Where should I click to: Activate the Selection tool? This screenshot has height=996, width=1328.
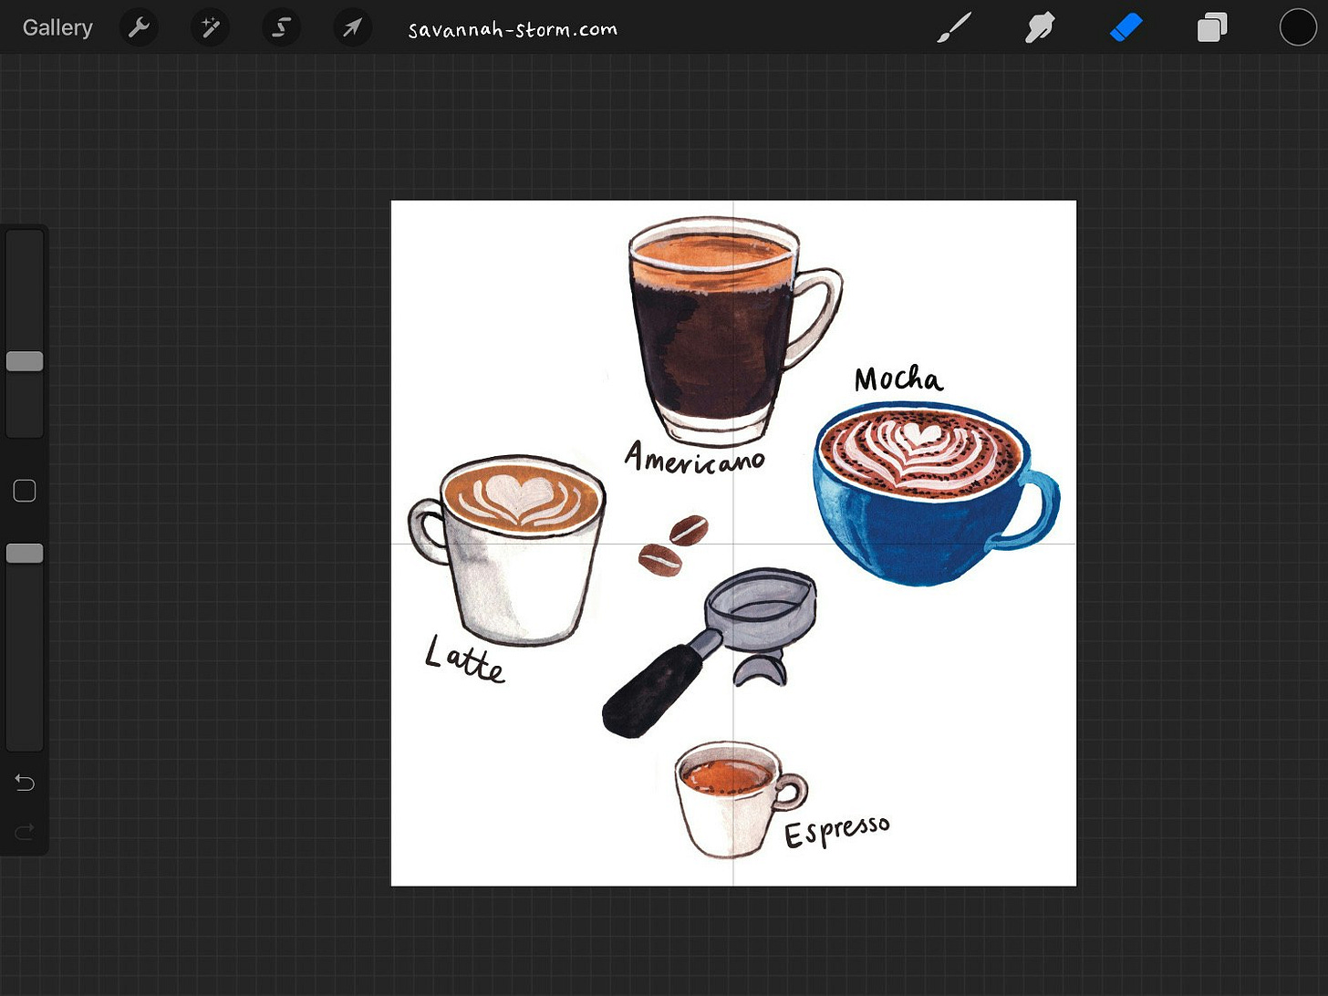tap(281, 27)
